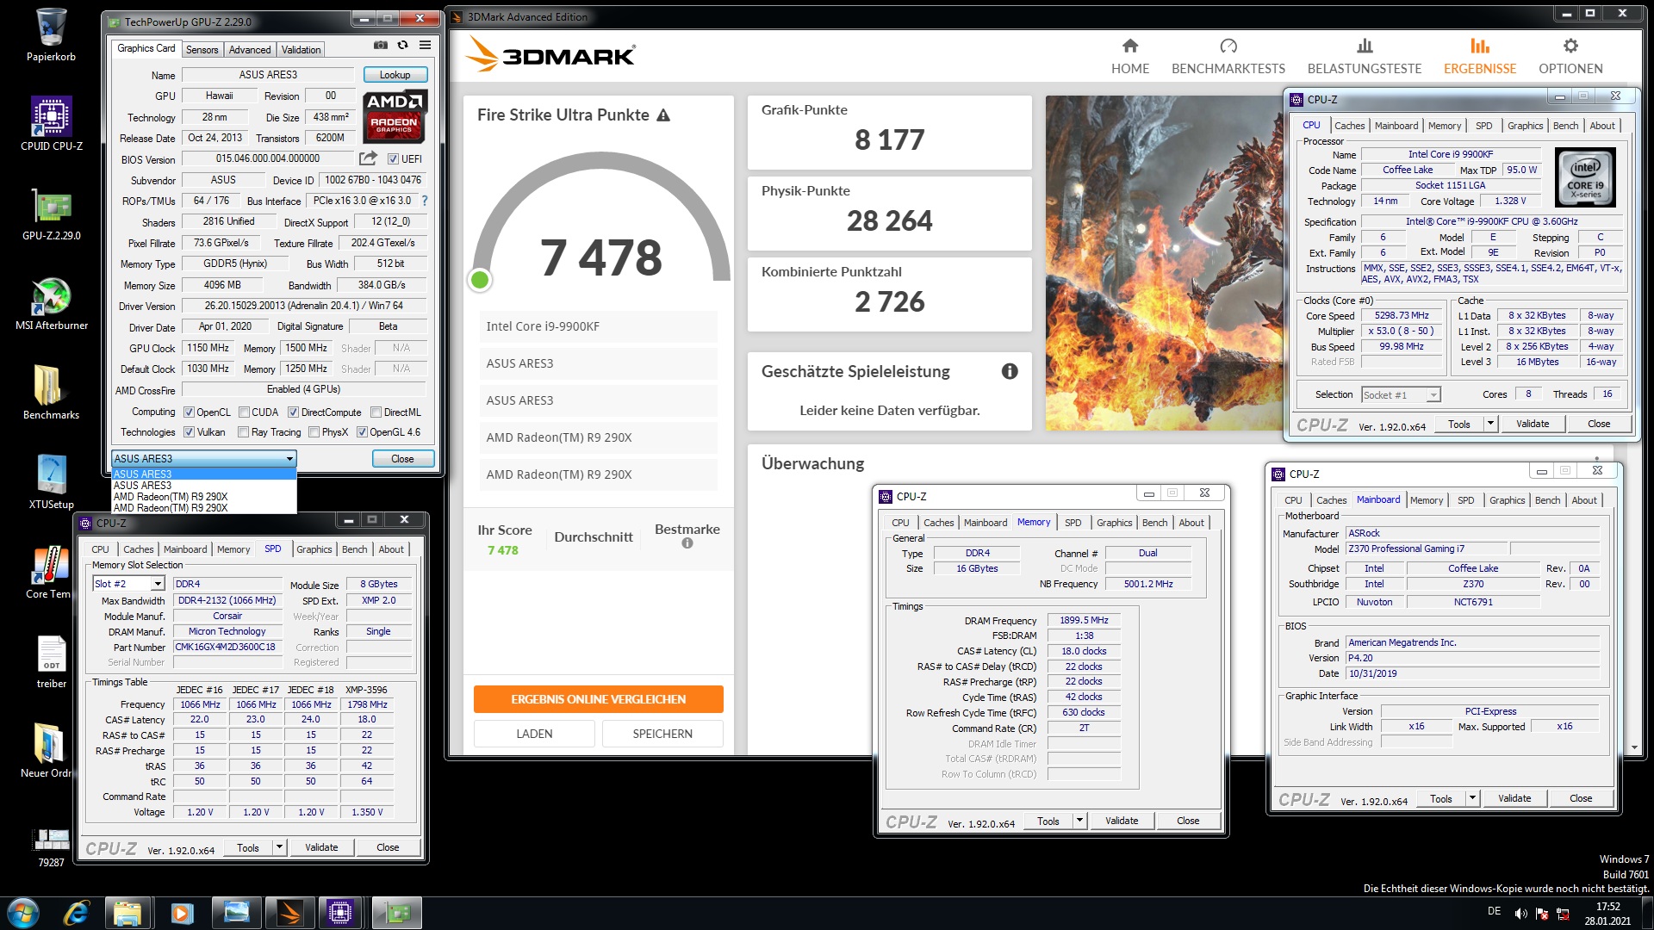Open CPUID CPU-Z desktop shortcut
Image resolution: width=1654 pixels, height=930 pixels.
[51, 124]
